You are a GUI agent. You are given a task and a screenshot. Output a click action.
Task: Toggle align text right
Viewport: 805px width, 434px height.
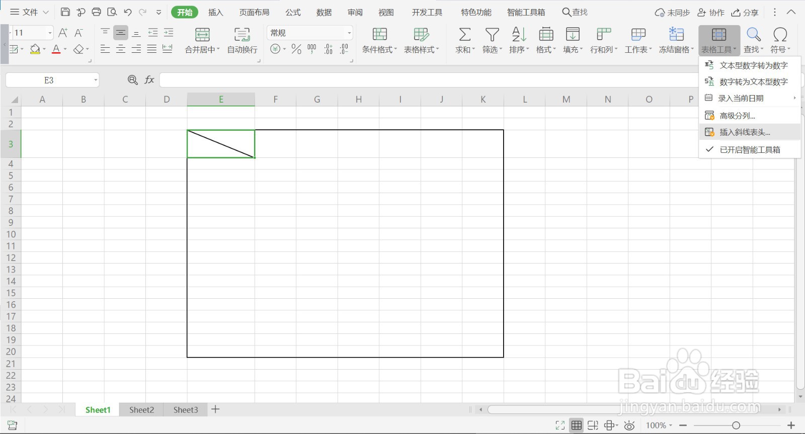coord(136,49)
